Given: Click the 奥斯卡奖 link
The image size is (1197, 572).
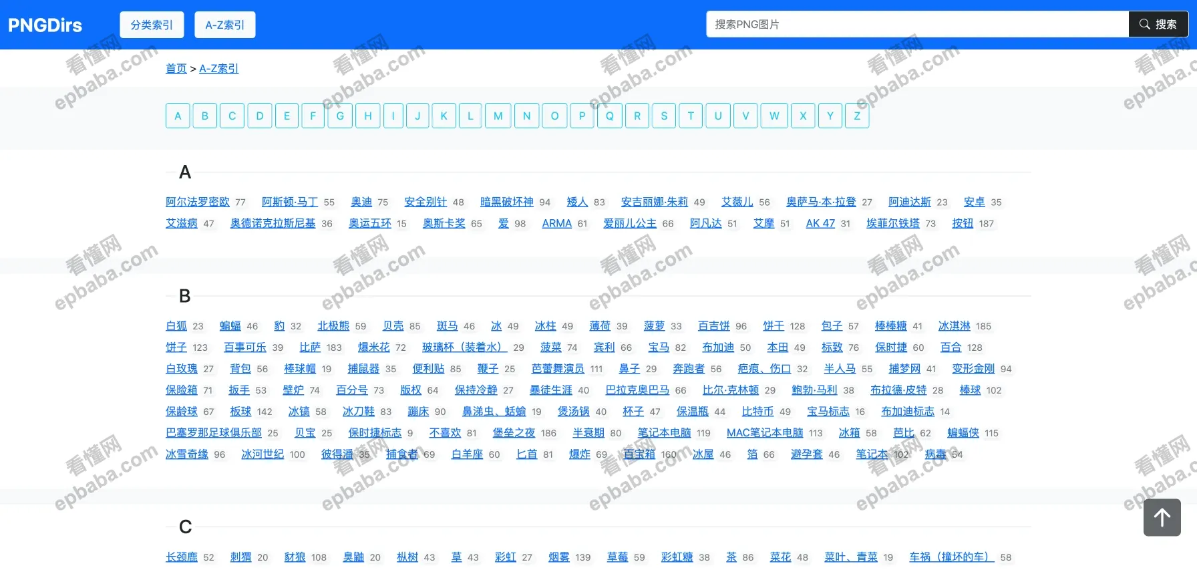Looking at the screenshot, I should click(444, 223).
